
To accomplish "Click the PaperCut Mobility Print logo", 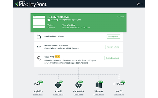I will pos(31,4).
